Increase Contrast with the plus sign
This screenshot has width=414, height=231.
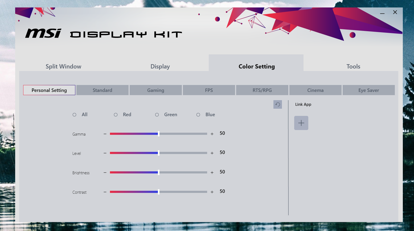212,192
